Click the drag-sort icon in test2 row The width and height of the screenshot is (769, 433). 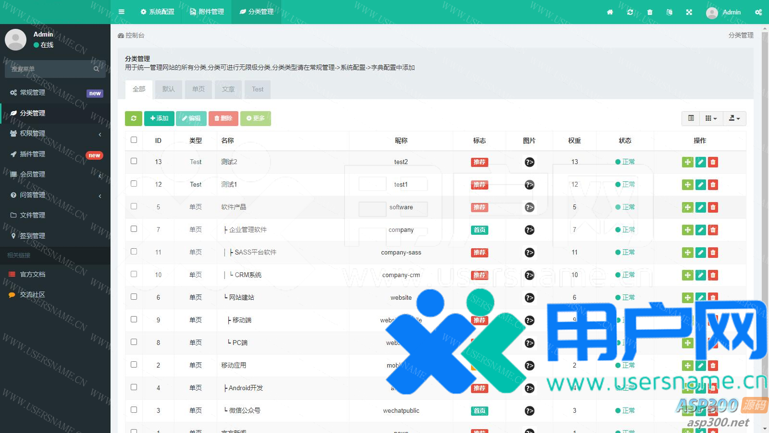click(688, 162)
